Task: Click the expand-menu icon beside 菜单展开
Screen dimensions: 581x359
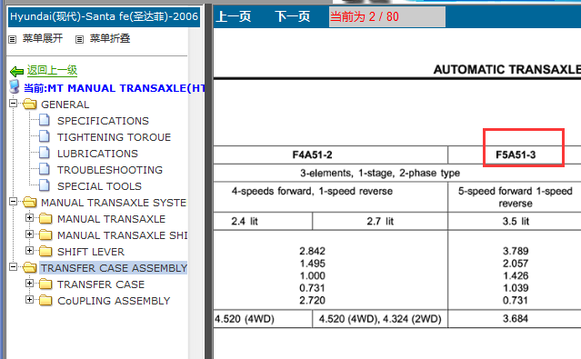Action: point(13,39)
